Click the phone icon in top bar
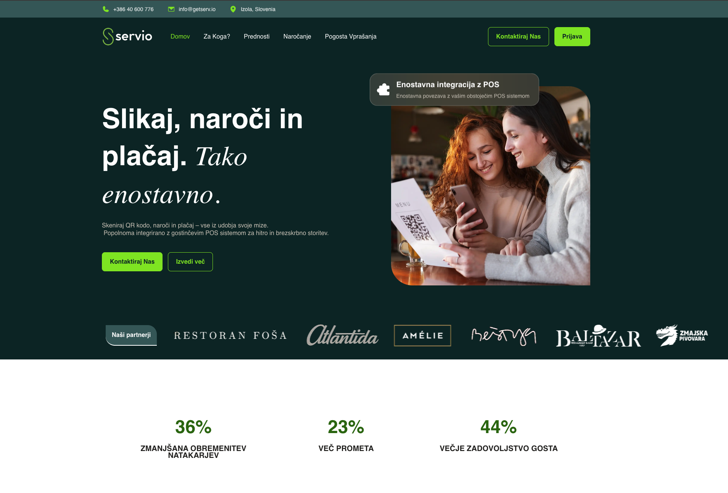This screenshot has width=728, height=493. tap(106, 9)
